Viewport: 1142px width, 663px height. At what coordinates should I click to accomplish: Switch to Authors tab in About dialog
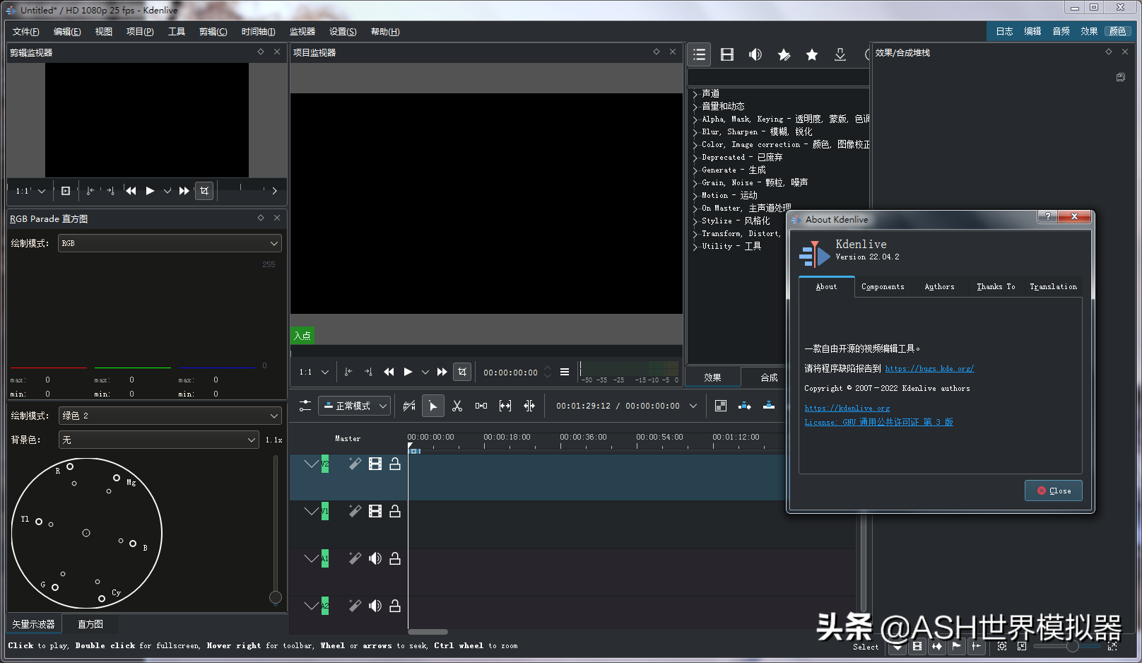coord(939,286)
